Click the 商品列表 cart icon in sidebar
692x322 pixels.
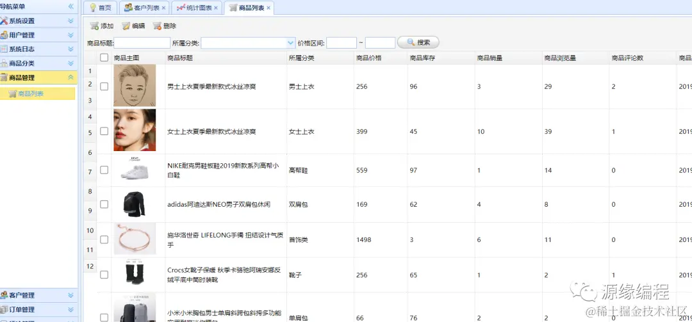[x=12, y=93]
